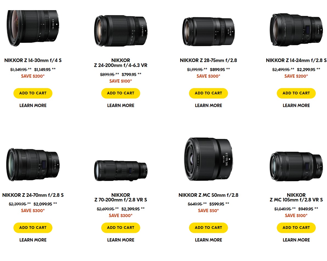The height and width of the screenshot is (261, 327).
Task: Add NIKKOR Z 14-30mm f/4 S to cart
Action: (x=33, y=93)
